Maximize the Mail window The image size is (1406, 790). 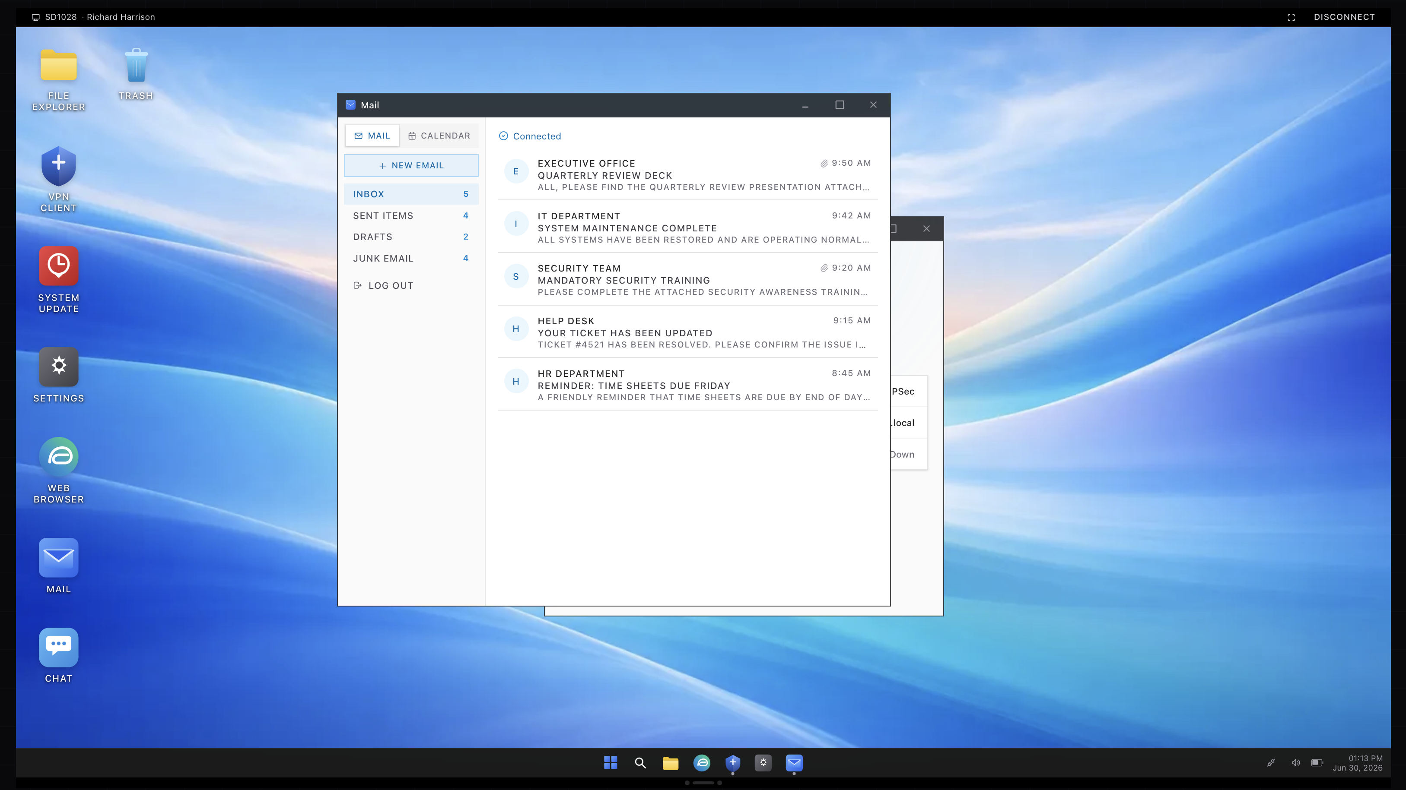coord(840,104)
